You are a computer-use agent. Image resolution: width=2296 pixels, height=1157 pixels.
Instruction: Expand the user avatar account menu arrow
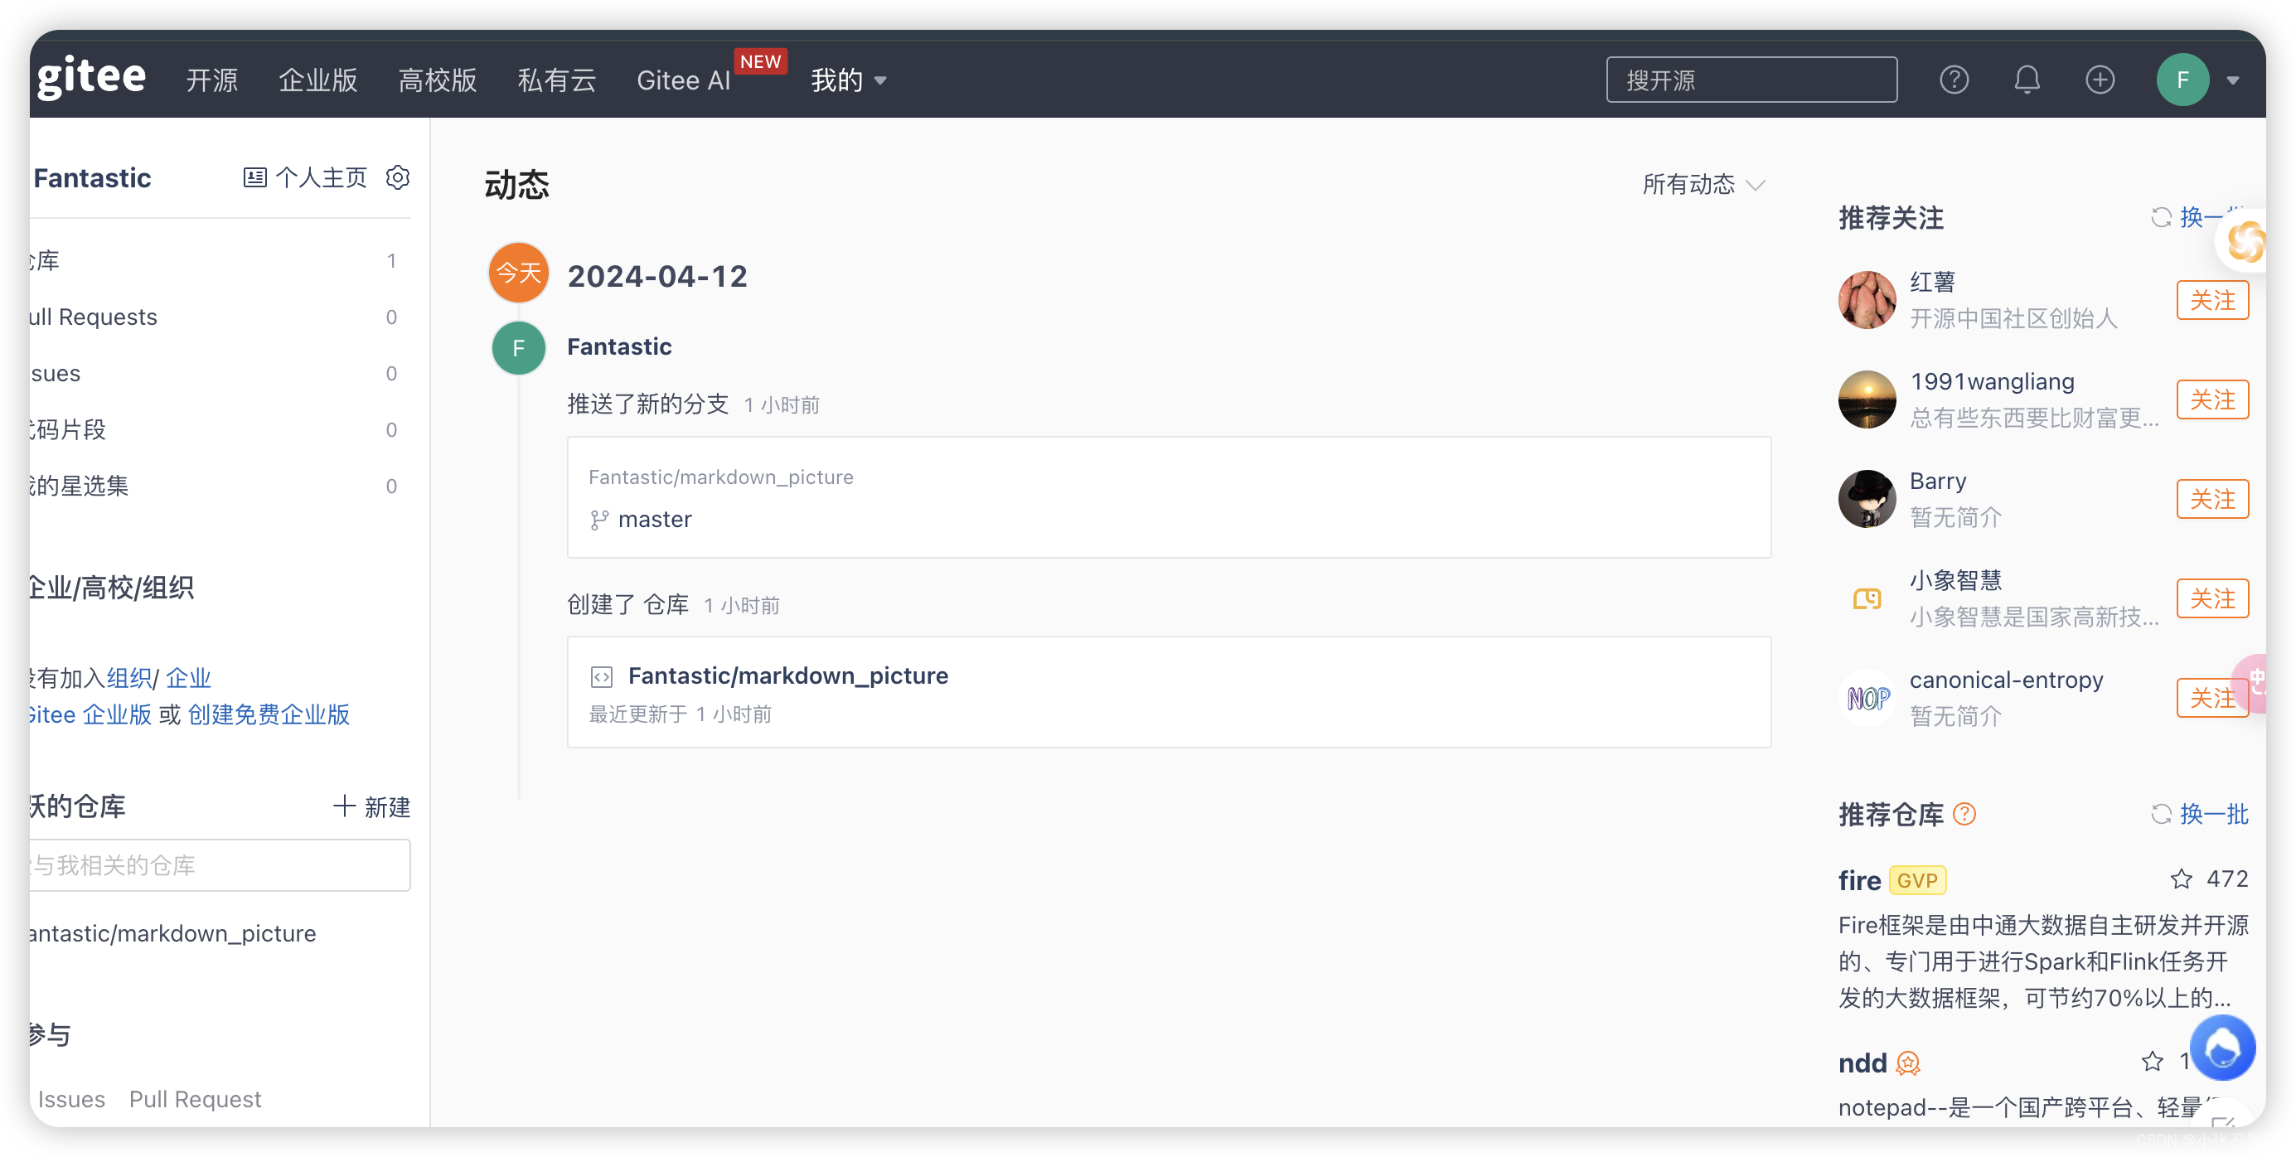2233,80
